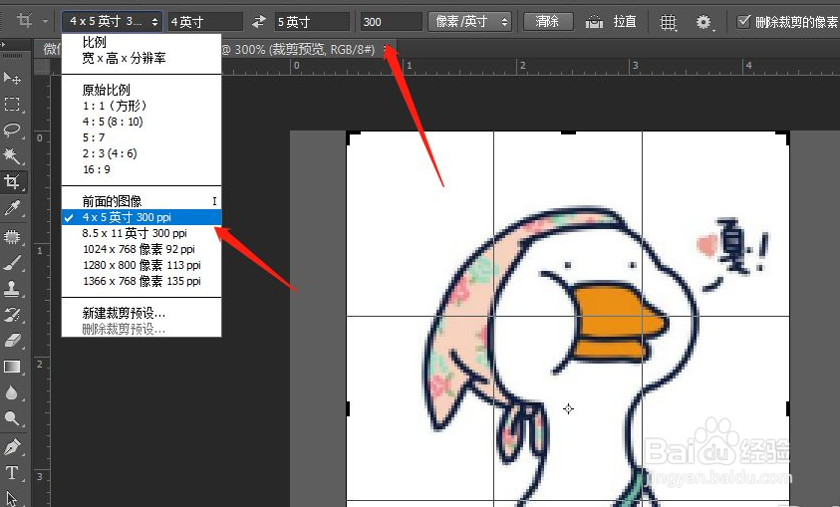Select the Gradient tool

[12, 367]
